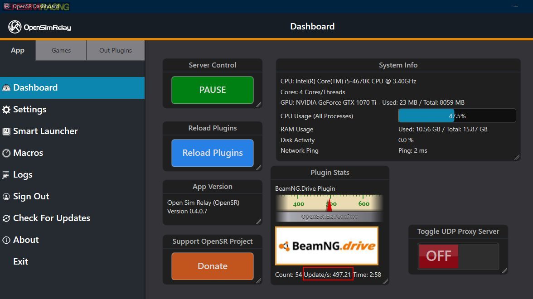The image size is (533, 299).
Task: Click the Dashboard gauge icon in sidebar
Action: pyautogui.click(x=6, y=88)
